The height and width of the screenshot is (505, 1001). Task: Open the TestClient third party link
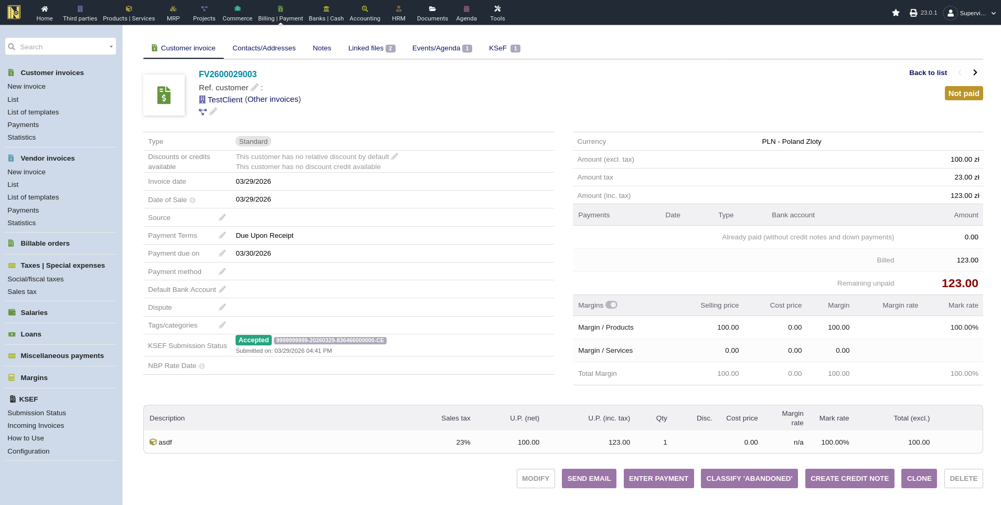coord(225,99)
